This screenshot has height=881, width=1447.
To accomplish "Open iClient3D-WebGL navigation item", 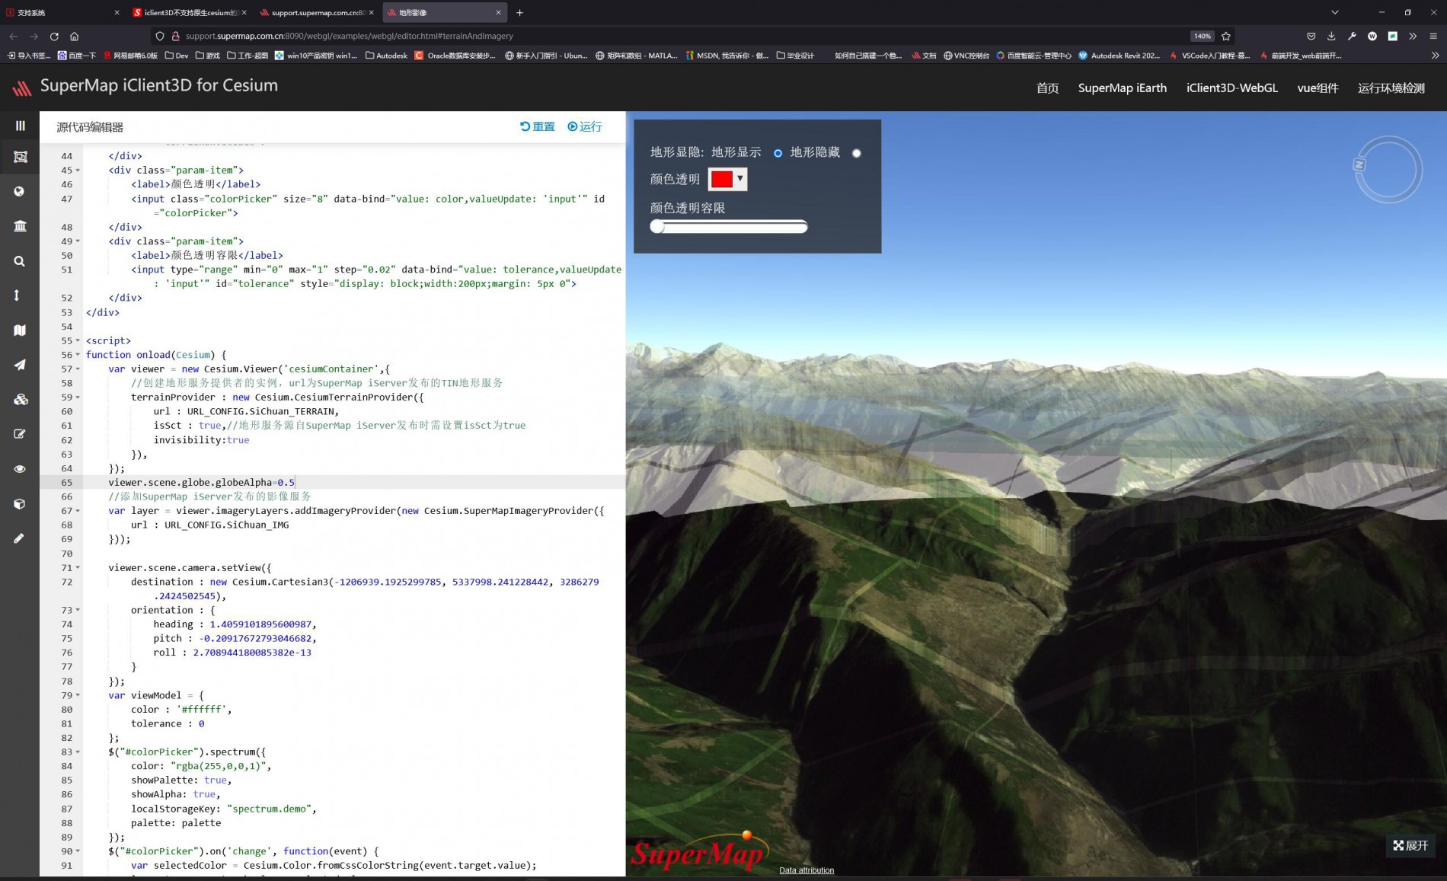I will click(x=1231, y=88).
